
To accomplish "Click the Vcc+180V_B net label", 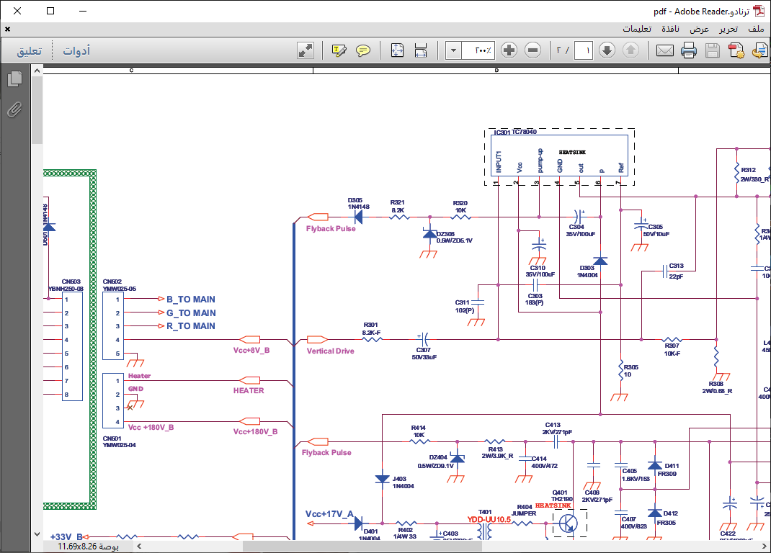I will point(255,431).
